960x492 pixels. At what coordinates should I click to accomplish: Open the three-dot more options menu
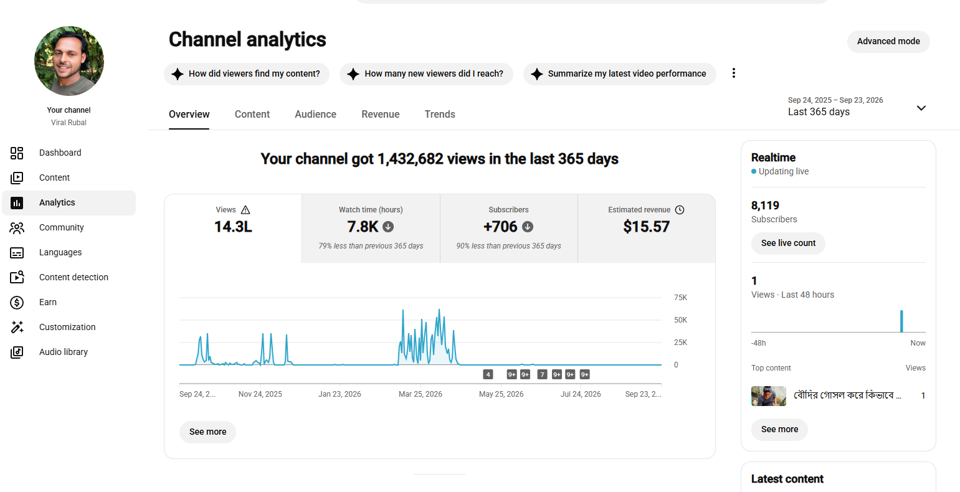pyautogui.click(x=734, y=73)
